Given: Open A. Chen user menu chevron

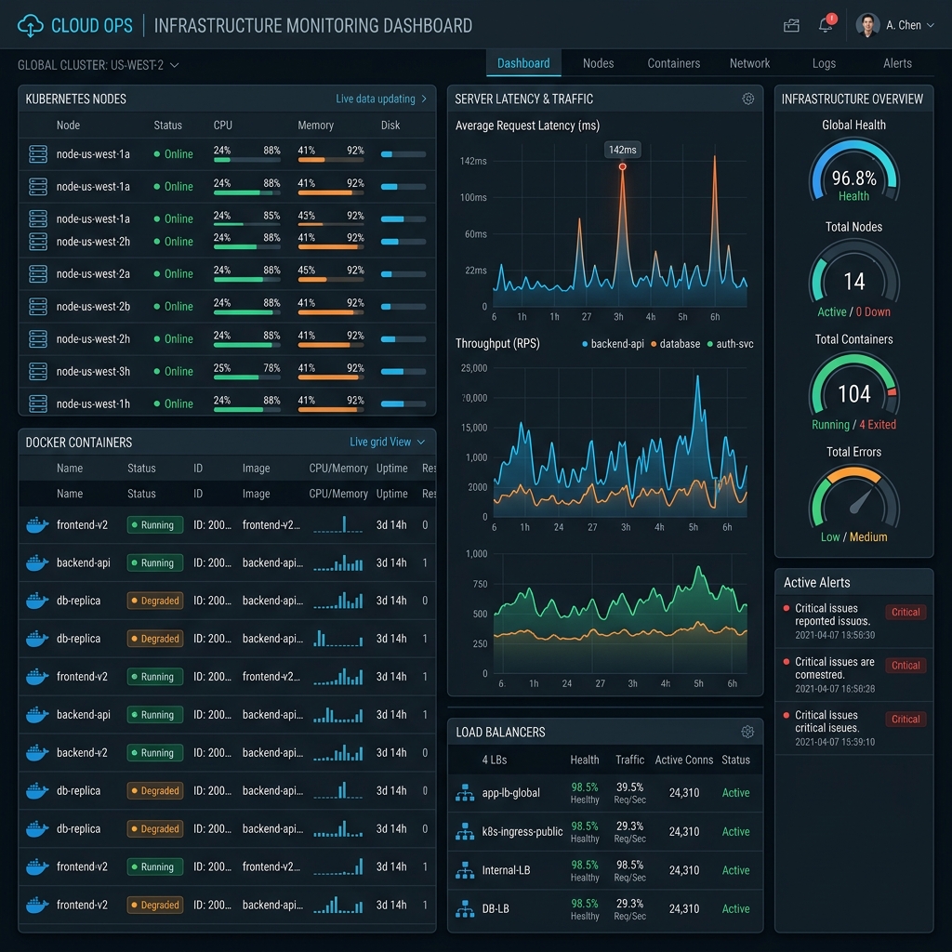Looking at the screenshot, I should coord(930,25).
